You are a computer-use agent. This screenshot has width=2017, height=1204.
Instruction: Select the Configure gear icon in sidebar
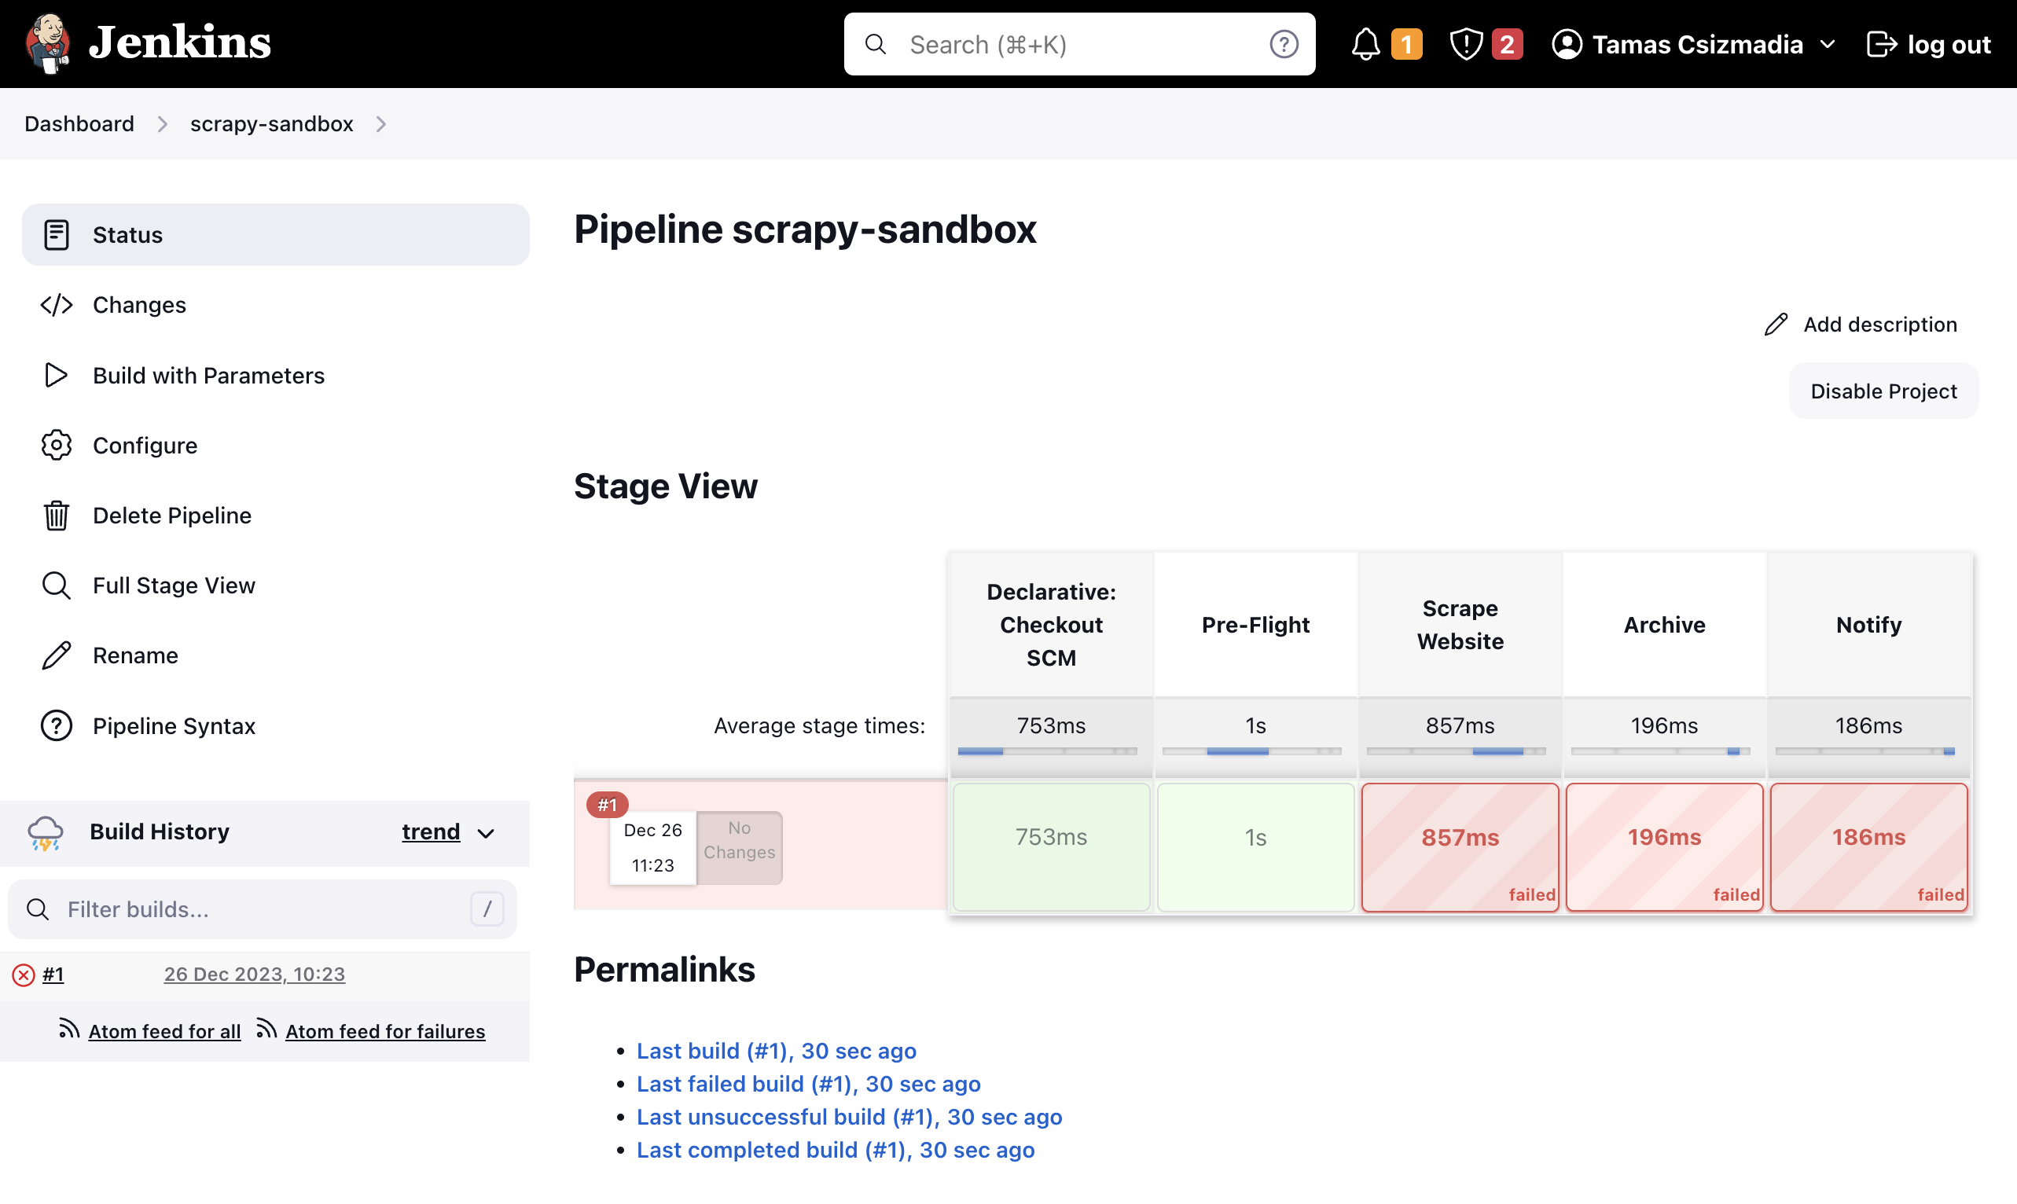[55, 445]
